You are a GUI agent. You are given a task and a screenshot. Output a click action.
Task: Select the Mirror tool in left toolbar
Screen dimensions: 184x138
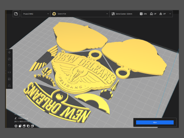[x=9, y=72]
